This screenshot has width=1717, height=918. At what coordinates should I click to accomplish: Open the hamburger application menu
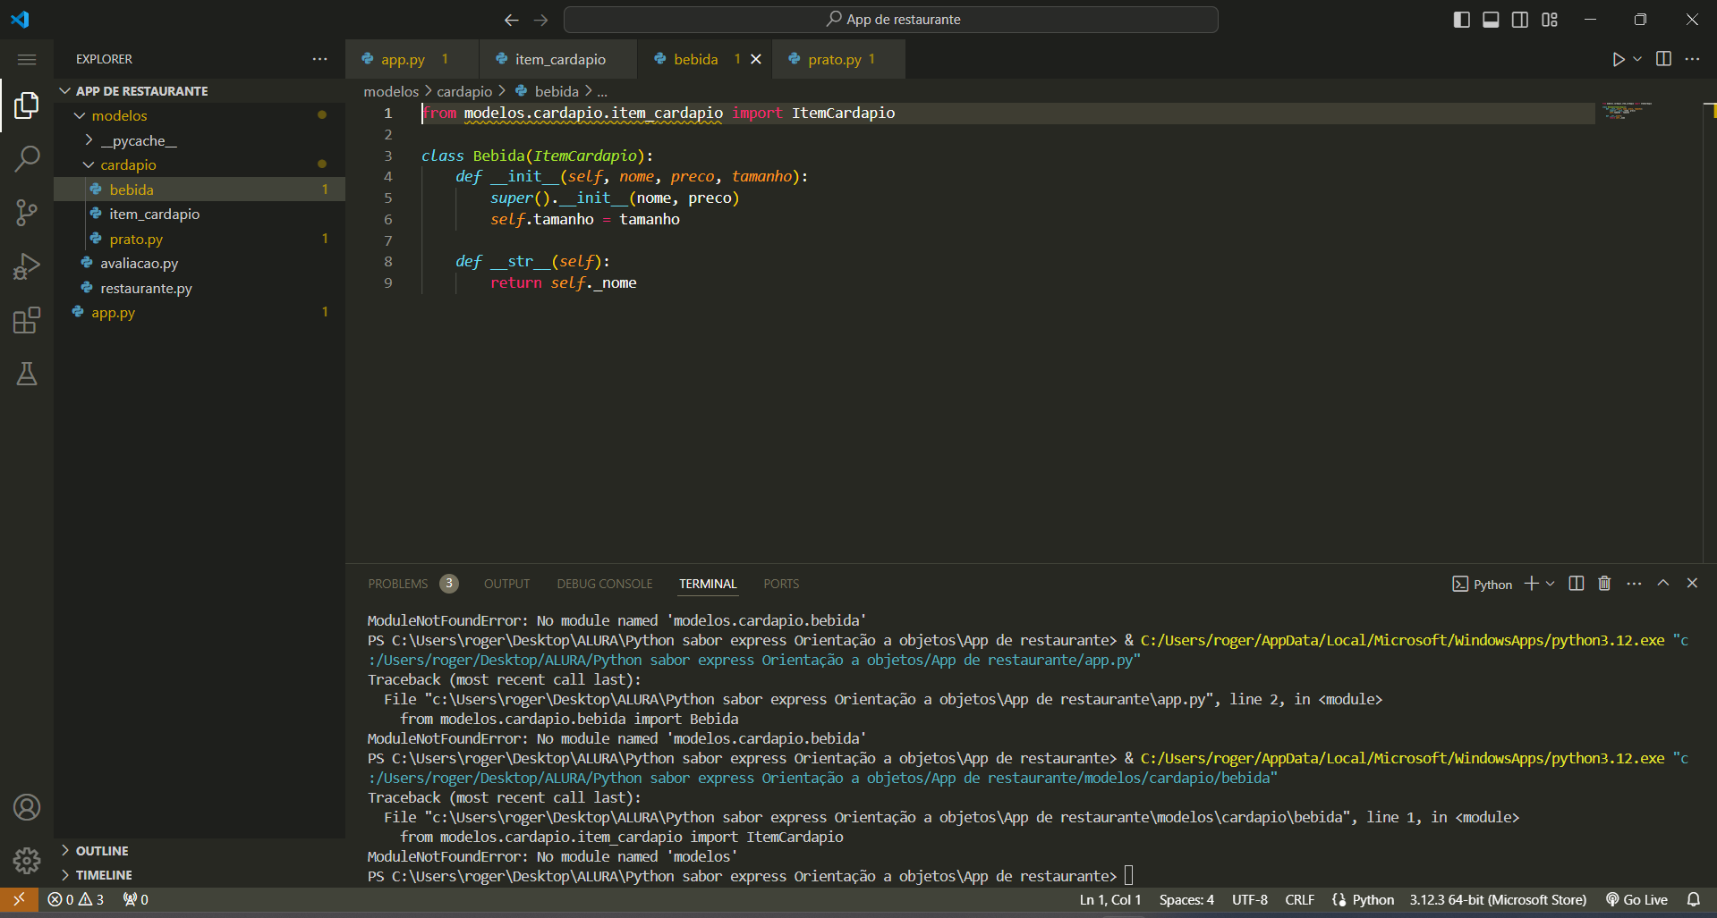point(27,59)
